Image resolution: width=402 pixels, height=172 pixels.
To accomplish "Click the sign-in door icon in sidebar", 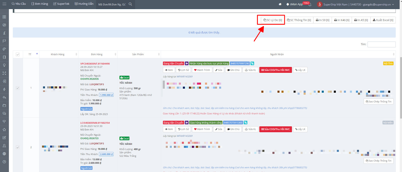I will coord(4,81).
